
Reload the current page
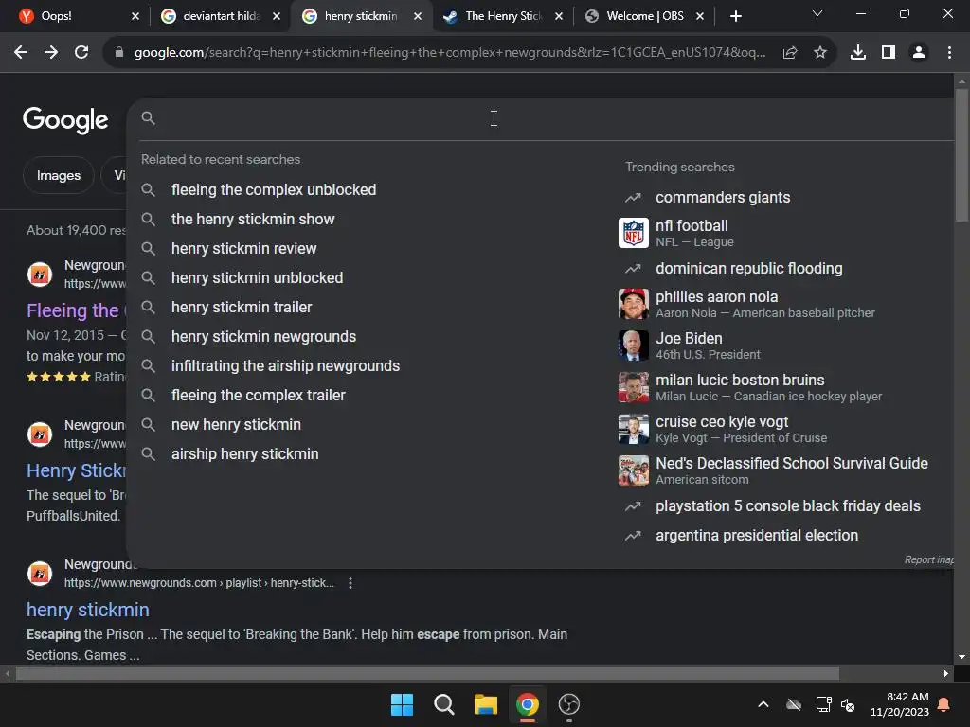point(81,53)
